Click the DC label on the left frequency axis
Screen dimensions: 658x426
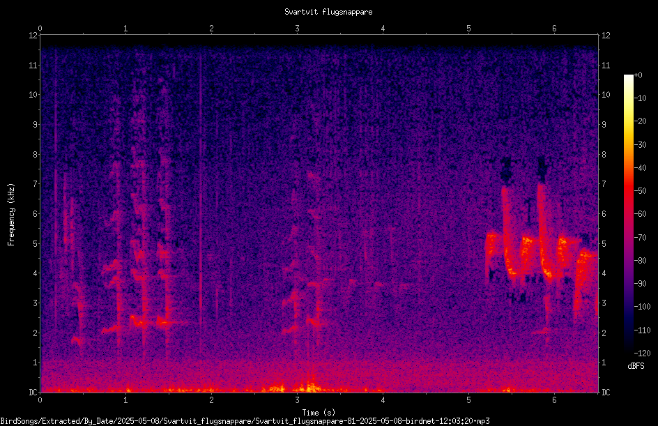33,393
